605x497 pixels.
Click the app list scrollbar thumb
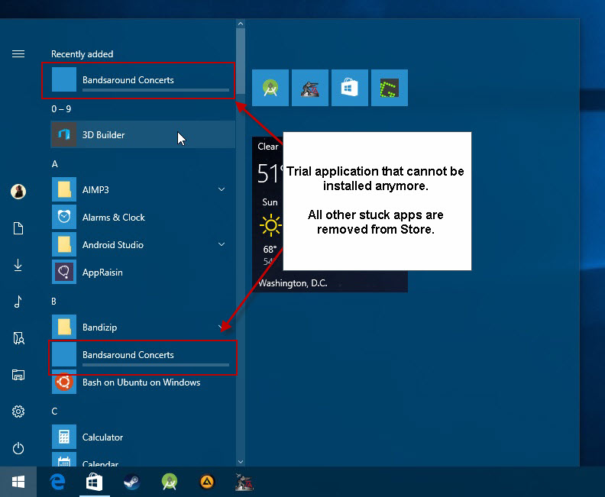coord(241,61)
